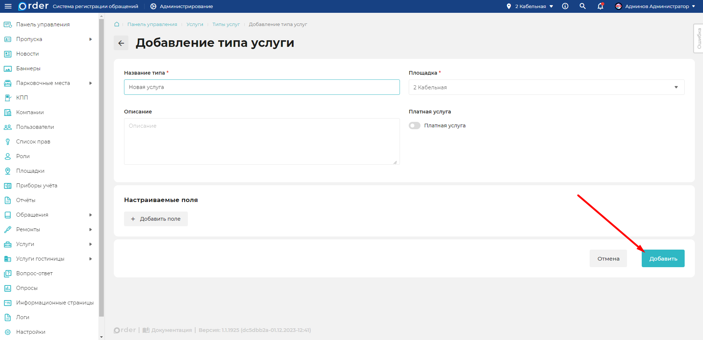Click into the Описание text area
Screen dimensions: 703x340
click(262, 141)
